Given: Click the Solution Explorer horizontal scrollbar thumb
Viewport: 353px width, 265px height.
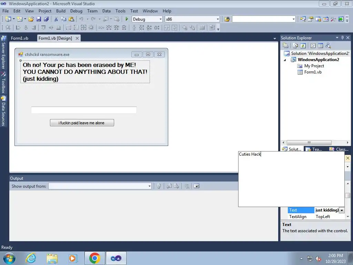Looking at the screenshot, I should click(309, 143).
